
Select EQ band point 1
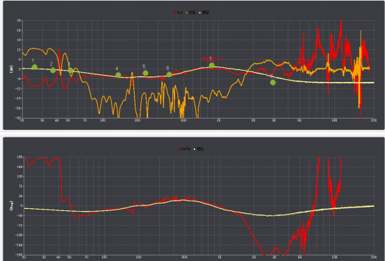click(35, 67)
